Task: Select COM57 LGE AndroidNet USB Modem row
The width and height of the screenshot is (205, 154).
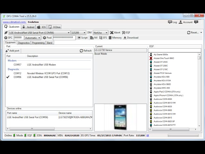Action: [48, 65]
